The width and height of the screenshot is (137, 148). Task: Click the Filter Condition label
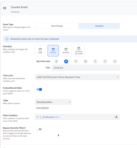[10, 115]
